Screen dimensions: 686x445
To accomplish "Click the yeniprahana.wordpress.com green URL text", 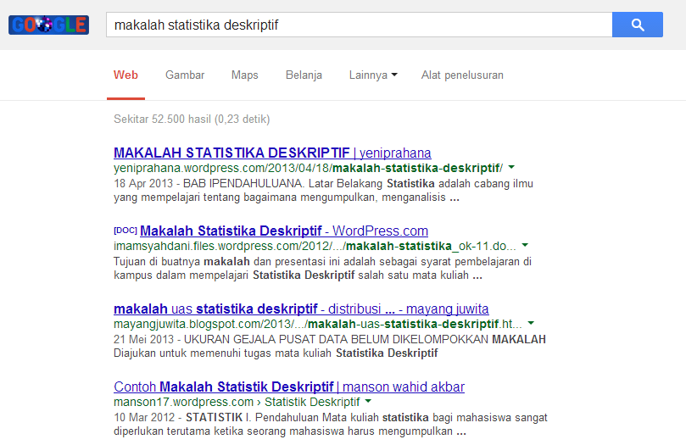I will pos(308,168).
